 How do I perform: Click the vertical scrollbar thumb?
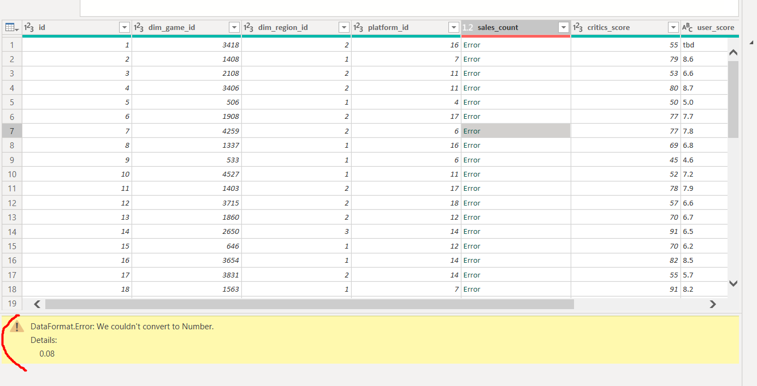pos(734,99)
